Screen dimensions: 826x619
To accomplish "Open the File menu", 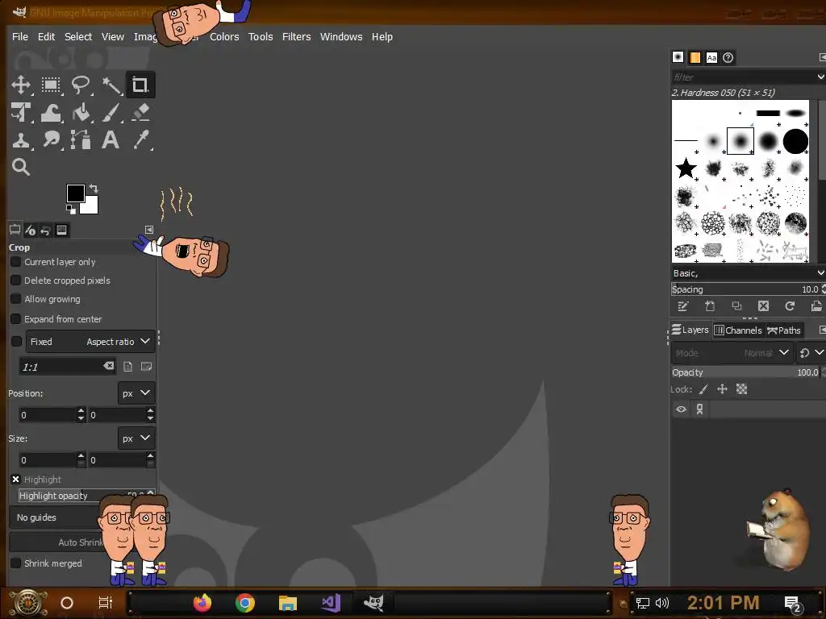I will tap(20, 37).
